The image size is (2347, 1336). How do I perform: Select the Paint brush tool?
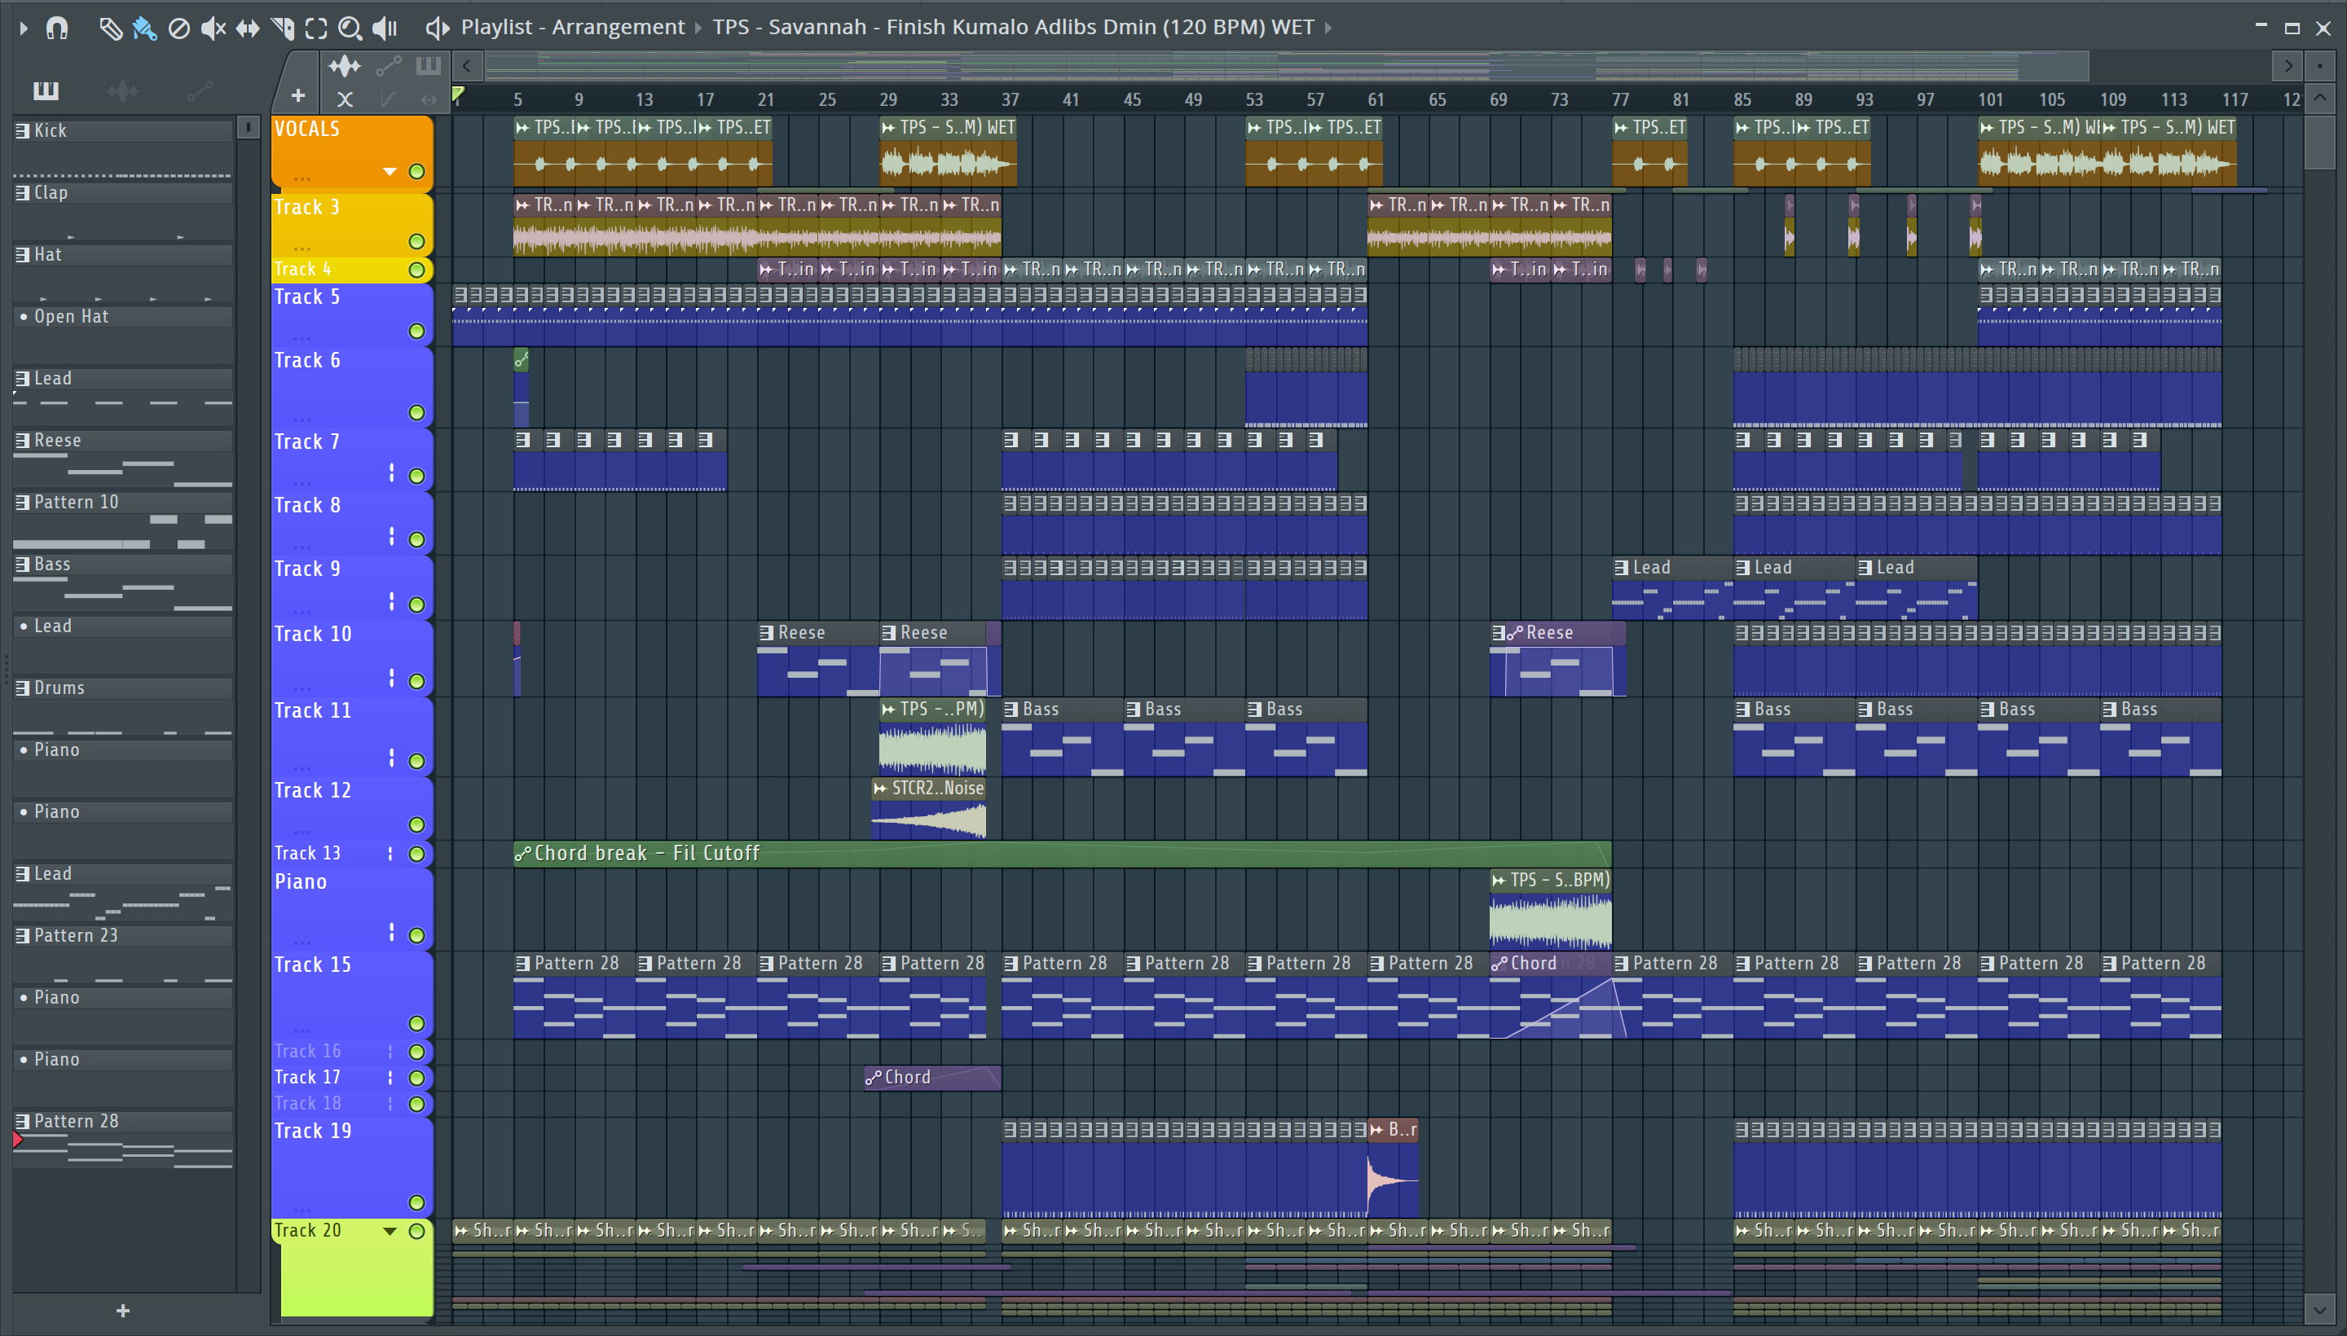(144, 29)
